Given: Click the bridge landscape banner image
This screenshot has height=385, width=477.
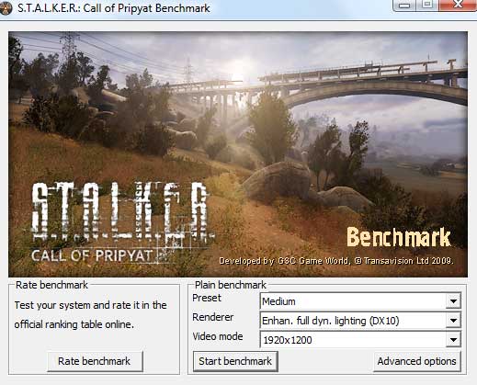Looking at the screenshot, I should pyautogui.click(x=238, y=154).
